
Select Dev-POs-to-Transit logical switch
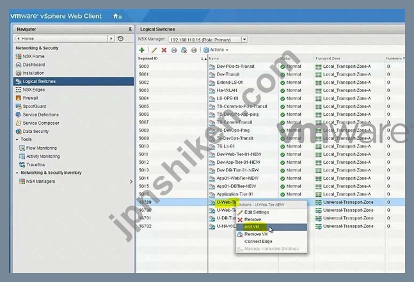tap(235, 67)
